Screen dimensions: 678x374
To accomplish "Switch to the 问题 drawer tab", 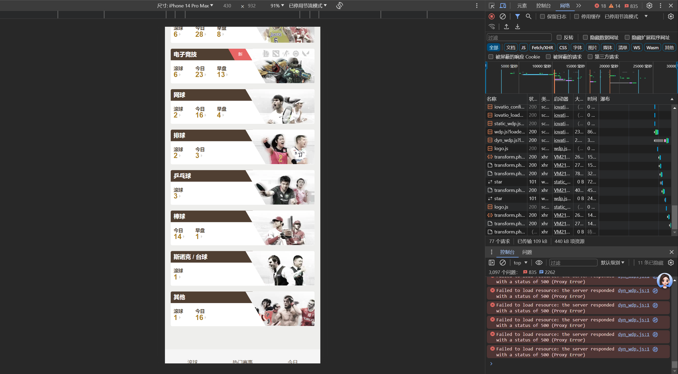I will tap(527, 252).
